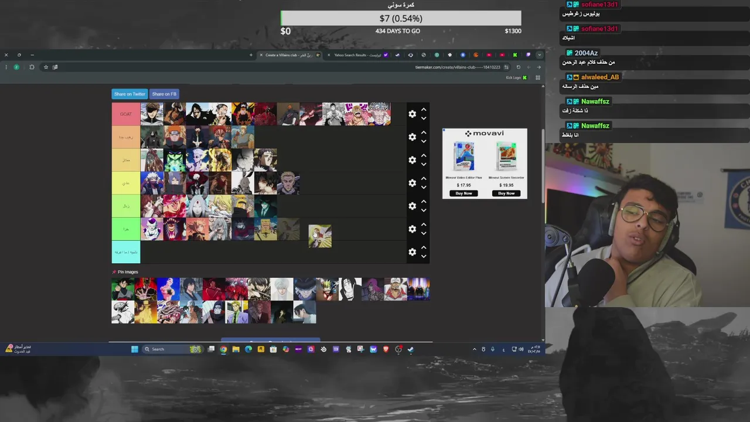Buy Now under Movavi Video Editor Plus

(463, 193)
